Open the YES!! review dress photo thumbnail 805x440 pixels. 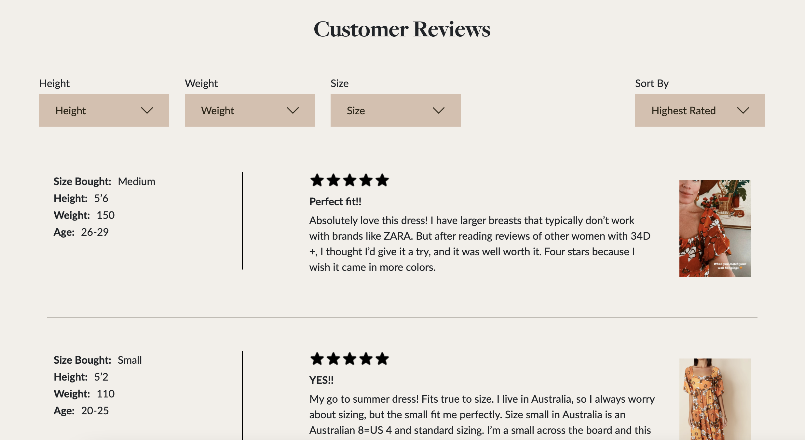715,399
